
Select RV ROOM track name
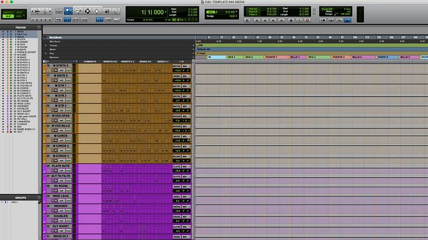pos(61,186)
